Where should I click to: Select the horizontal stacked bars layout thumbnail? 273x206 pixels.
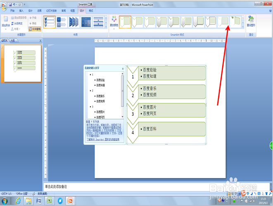[x=98, y=22]
